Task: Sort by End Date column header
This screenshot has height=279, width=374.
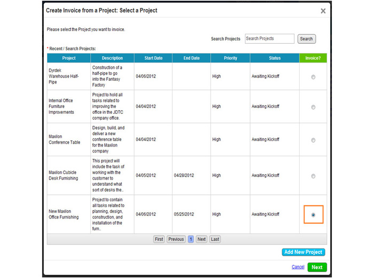Action: (191, 58)
